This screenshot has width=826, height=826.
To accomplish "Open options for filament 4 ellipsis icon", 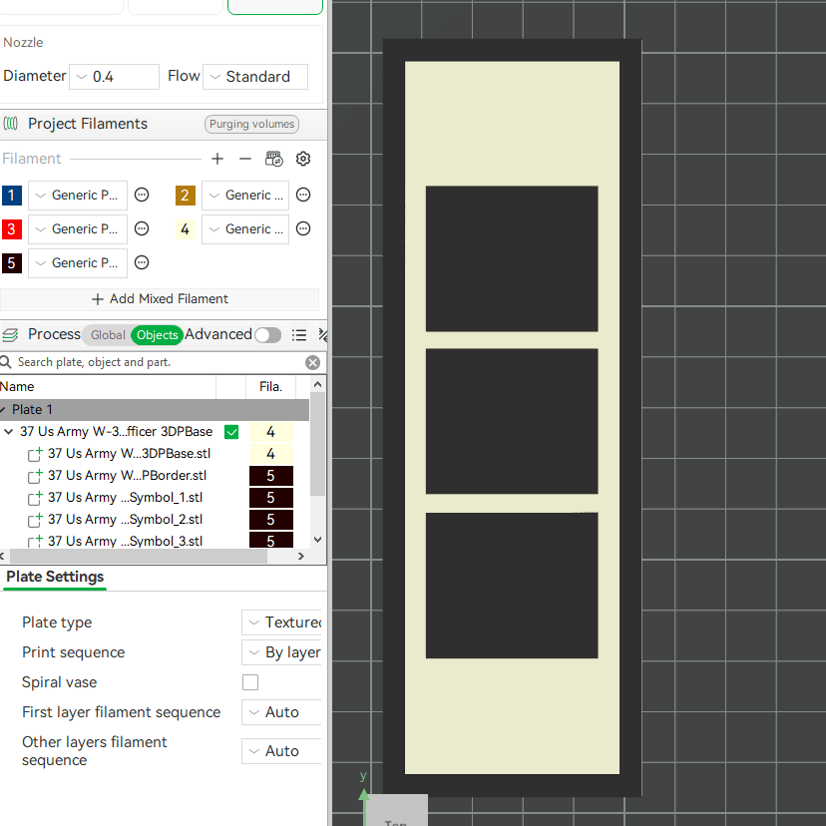I will (x=303, y=228).
